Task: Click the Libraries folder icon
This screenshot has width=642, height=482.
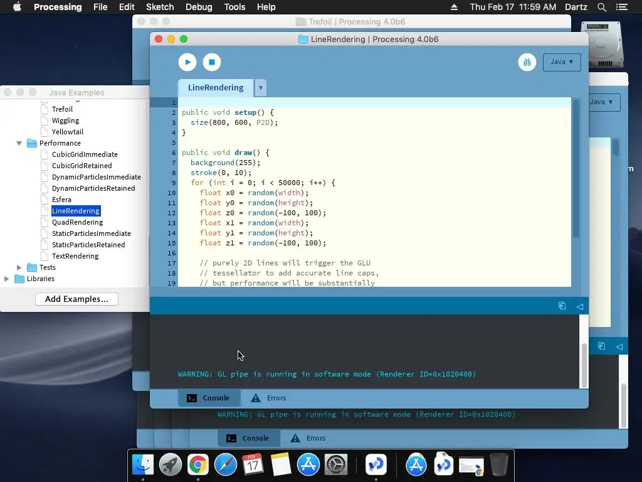Action: [x=19, y=279]
